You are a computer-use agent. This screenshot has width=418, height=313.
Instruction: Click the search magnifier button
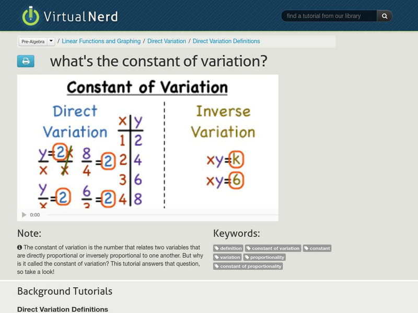385,16
